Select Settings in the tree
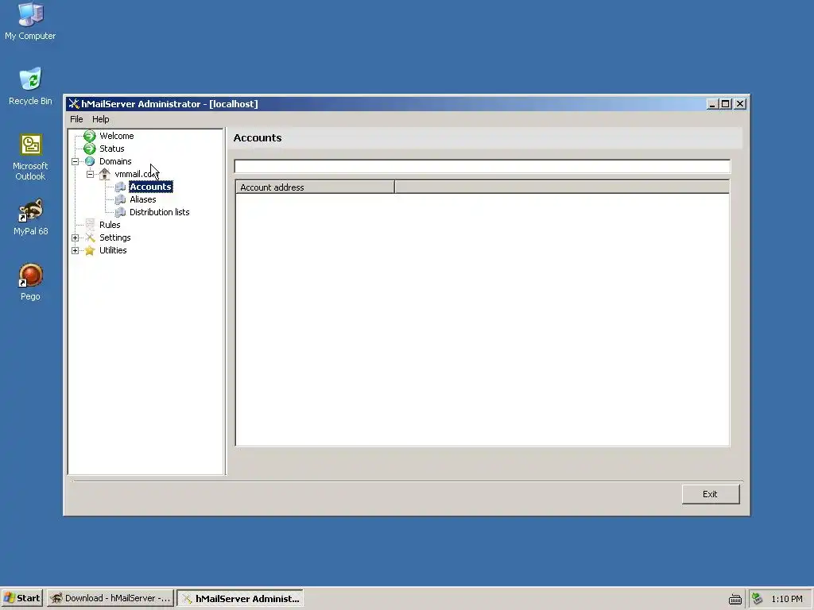The height and width of the screenshot is (610, 814). click(114, 237)
